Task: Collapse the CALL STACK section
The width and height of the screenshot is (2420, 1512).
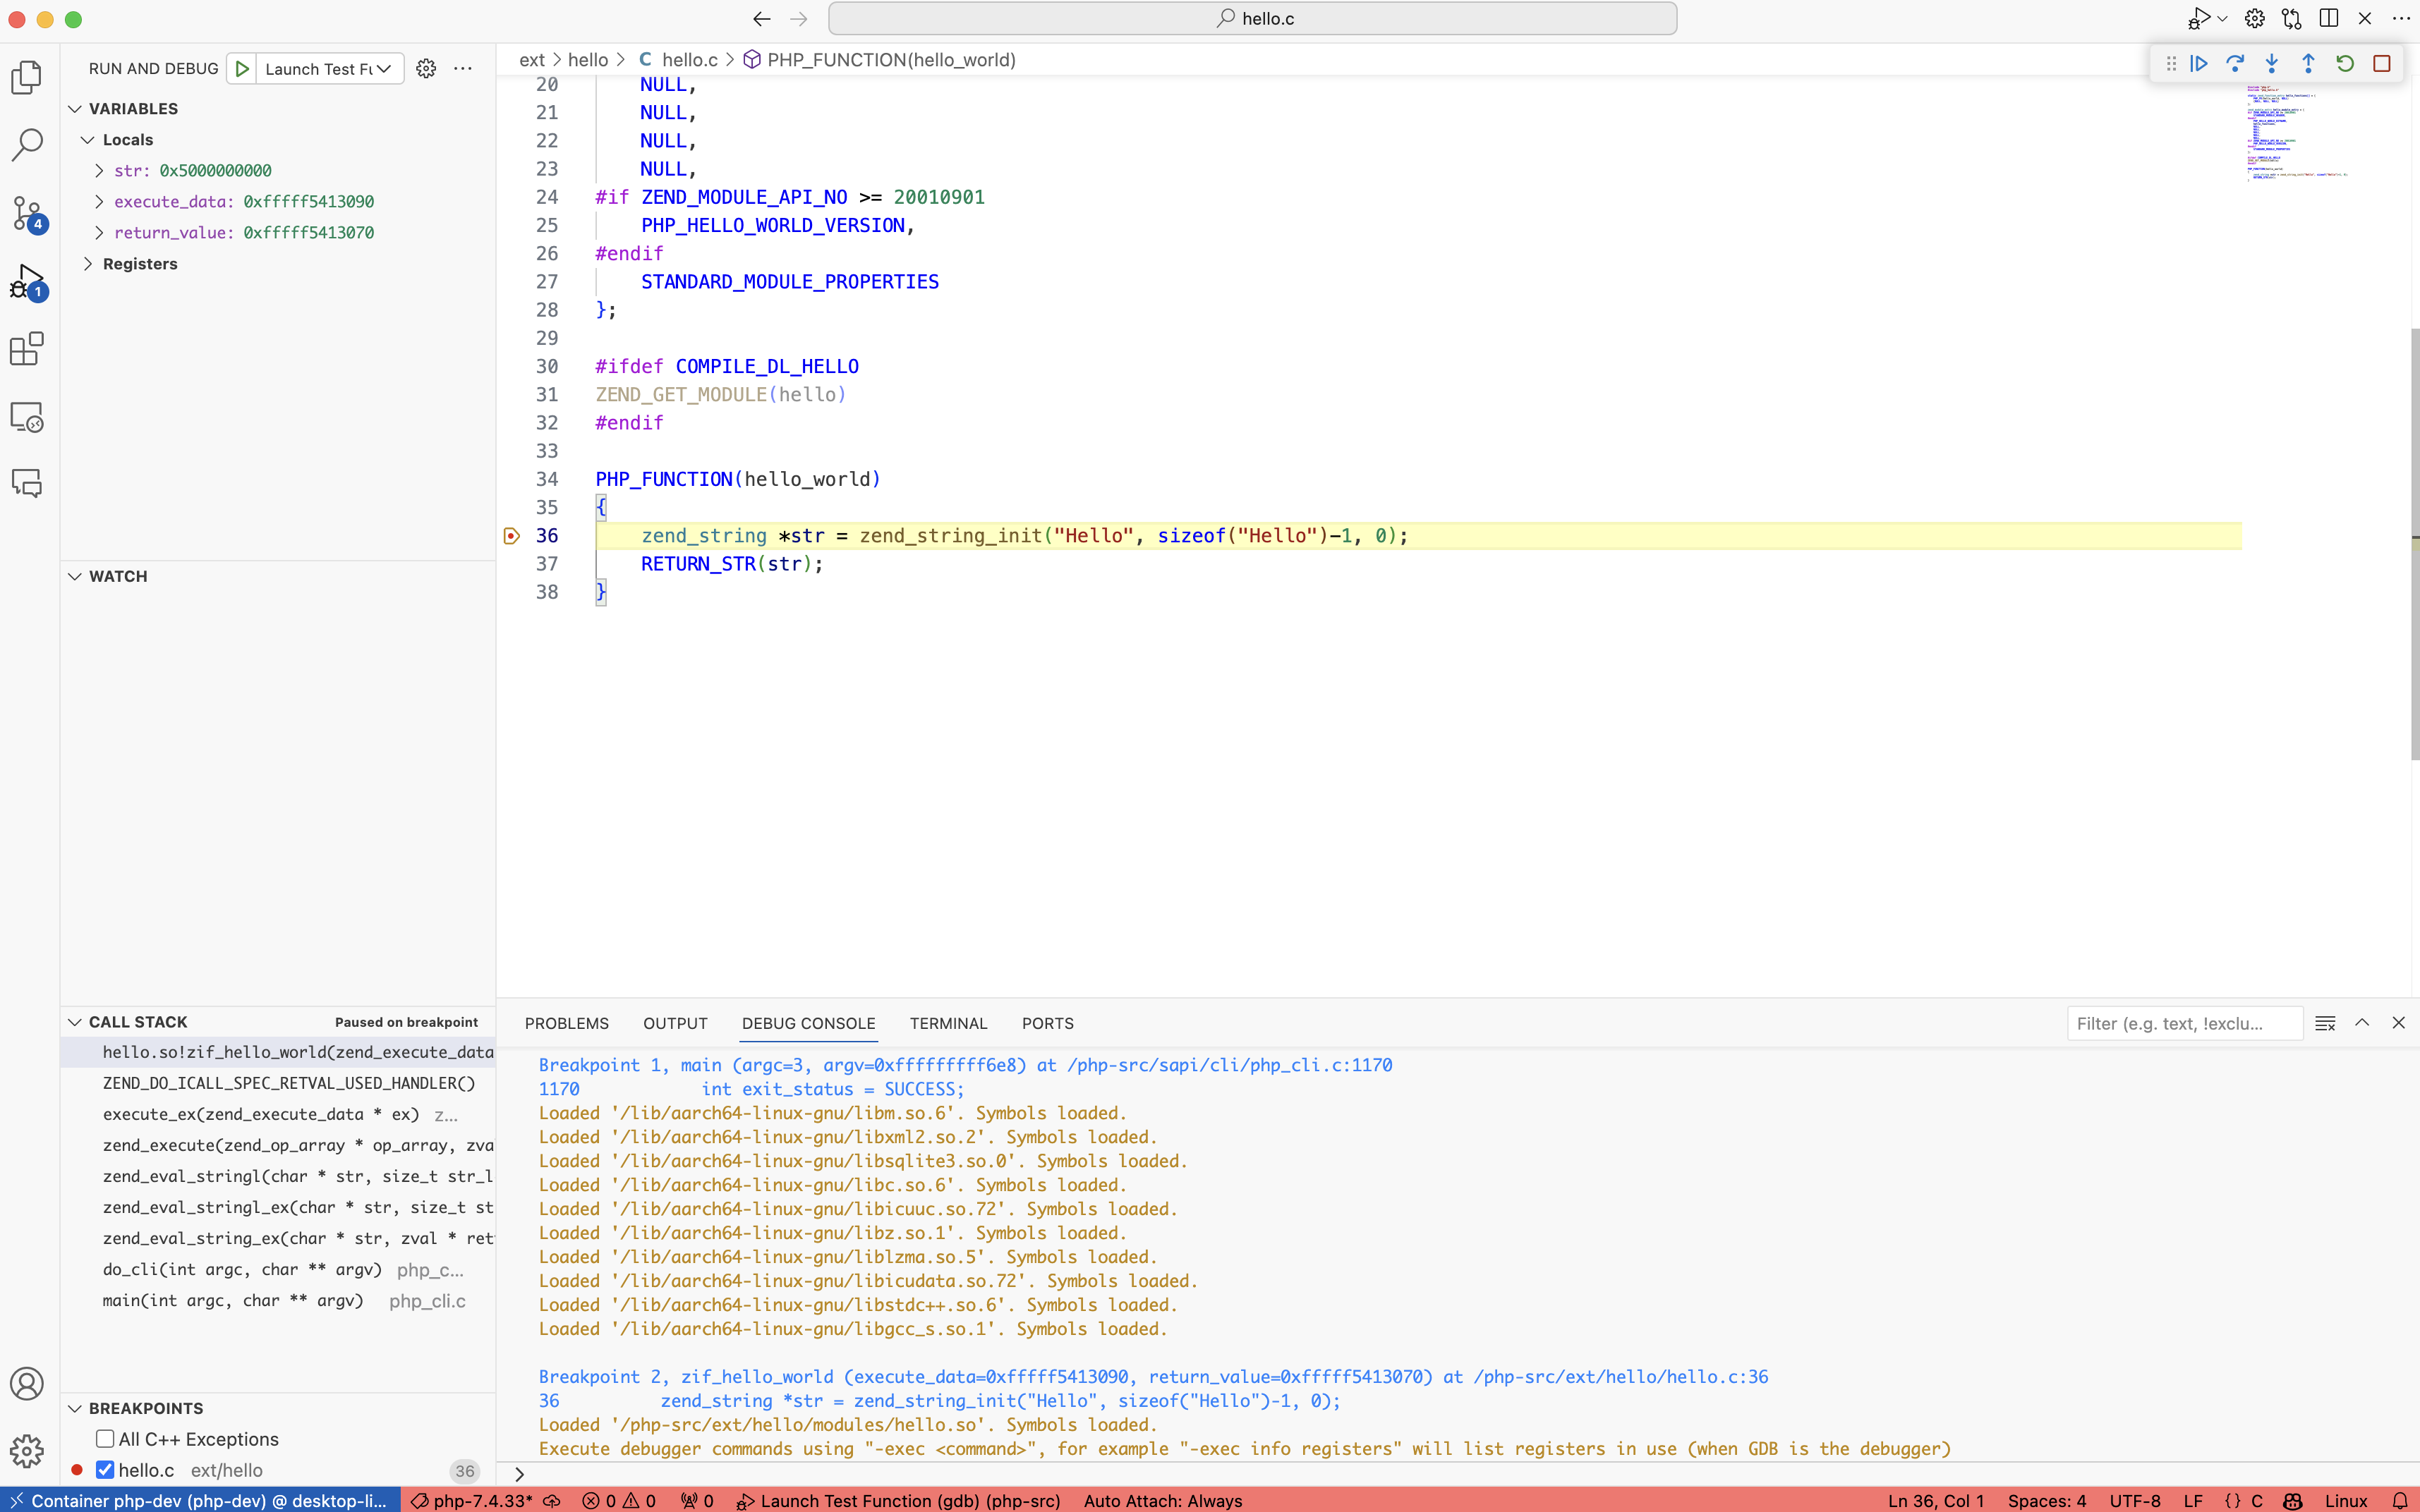Action: pyautogui.click(x=75, y=1022)
